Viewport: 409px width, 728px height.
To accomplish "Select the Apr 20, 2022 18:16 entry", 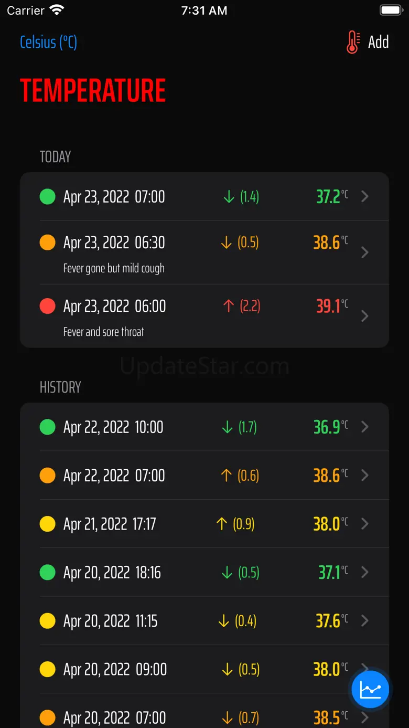I will [112, 572].
